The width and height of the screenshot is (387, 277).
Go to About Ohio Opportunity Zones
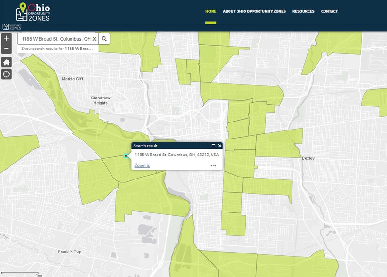point(254,11)
